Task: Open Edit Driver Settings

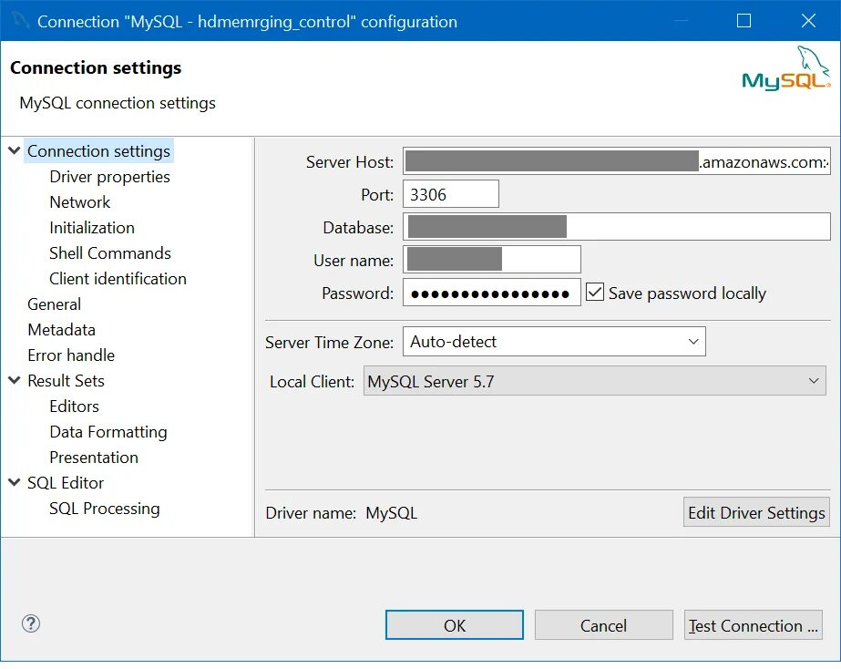Action: [x=756, y=512]
